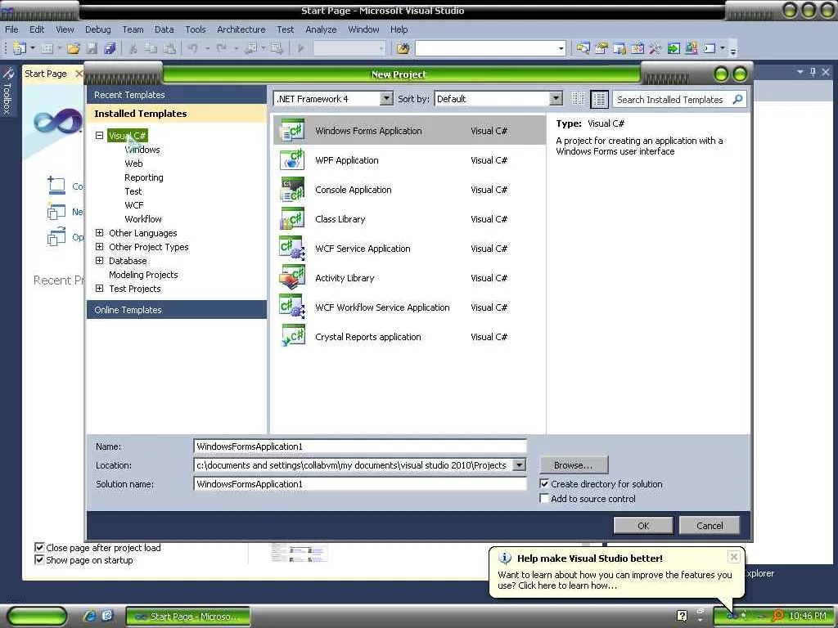
Task: Open the New Project toolbar icon dropdown arrow
Action: (x=32, y=48)
